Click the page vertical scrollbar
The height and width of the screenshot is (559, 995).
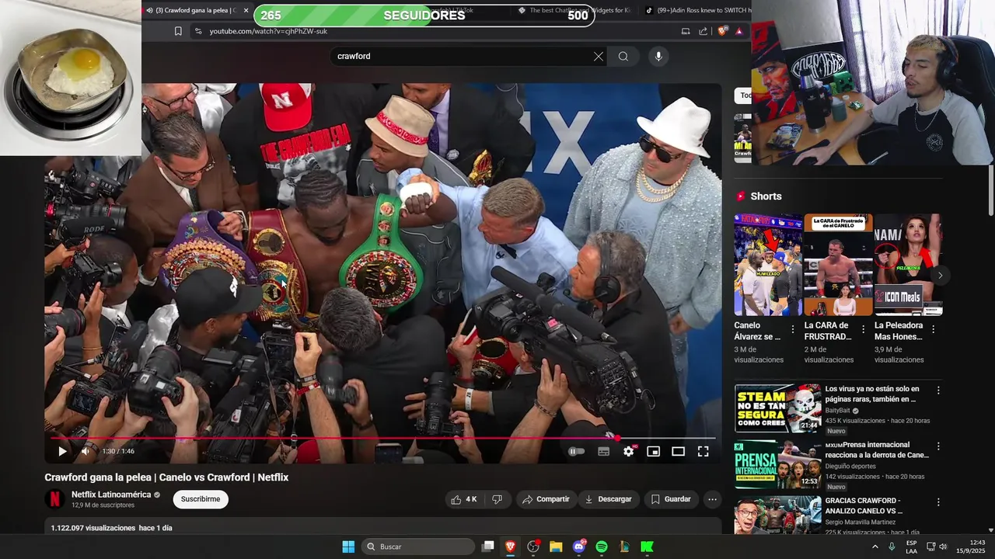(x=991, y=190)
